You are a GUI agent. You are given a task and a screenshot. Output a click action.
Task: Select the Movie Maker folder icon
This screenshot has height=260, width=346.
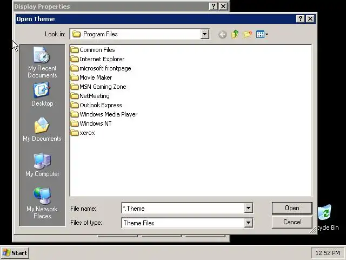75,77
